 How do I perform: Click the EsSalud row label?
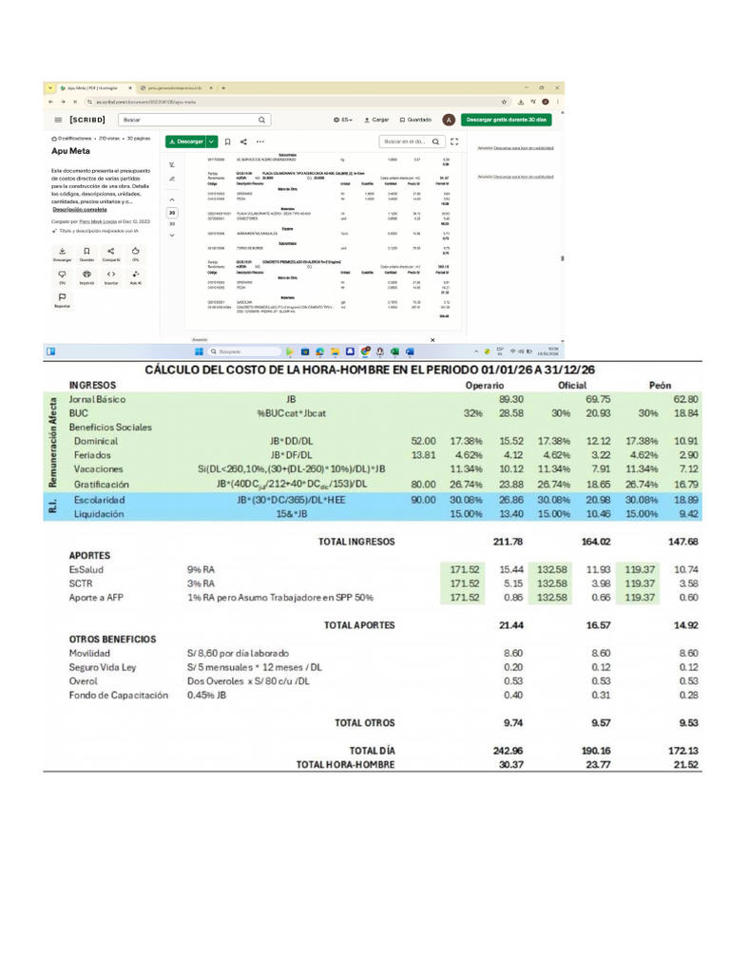(86, 570)
